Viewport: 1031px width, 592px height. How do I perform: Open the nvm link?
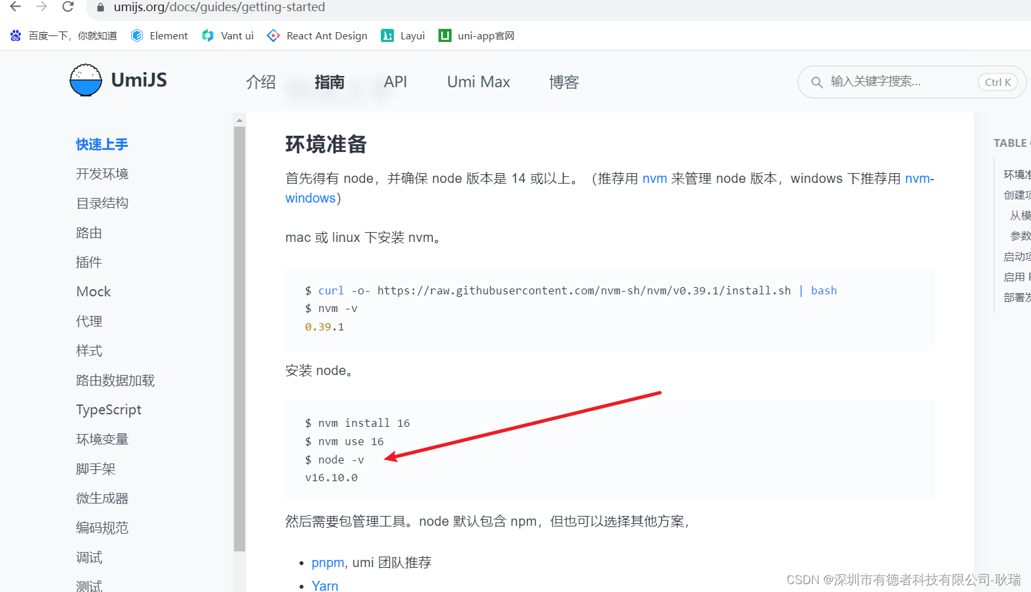(x=655, y=178)
